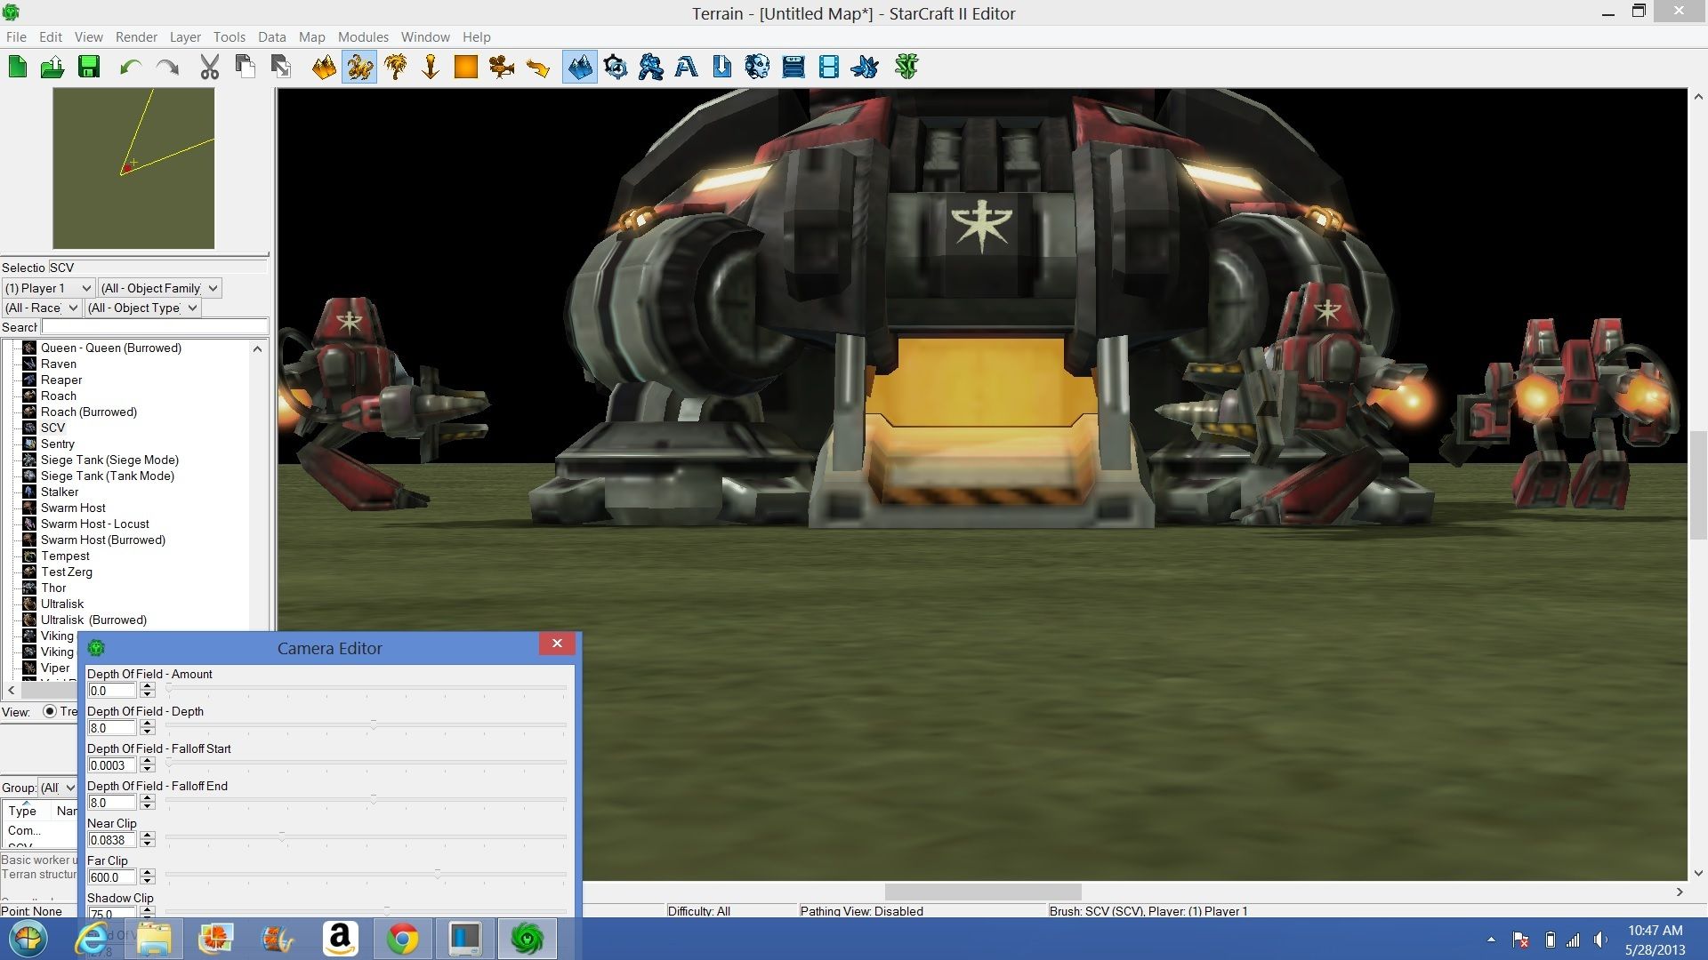Open the Group filter dropdown
The image size is (1708, 960).
[x=59, y=788]
